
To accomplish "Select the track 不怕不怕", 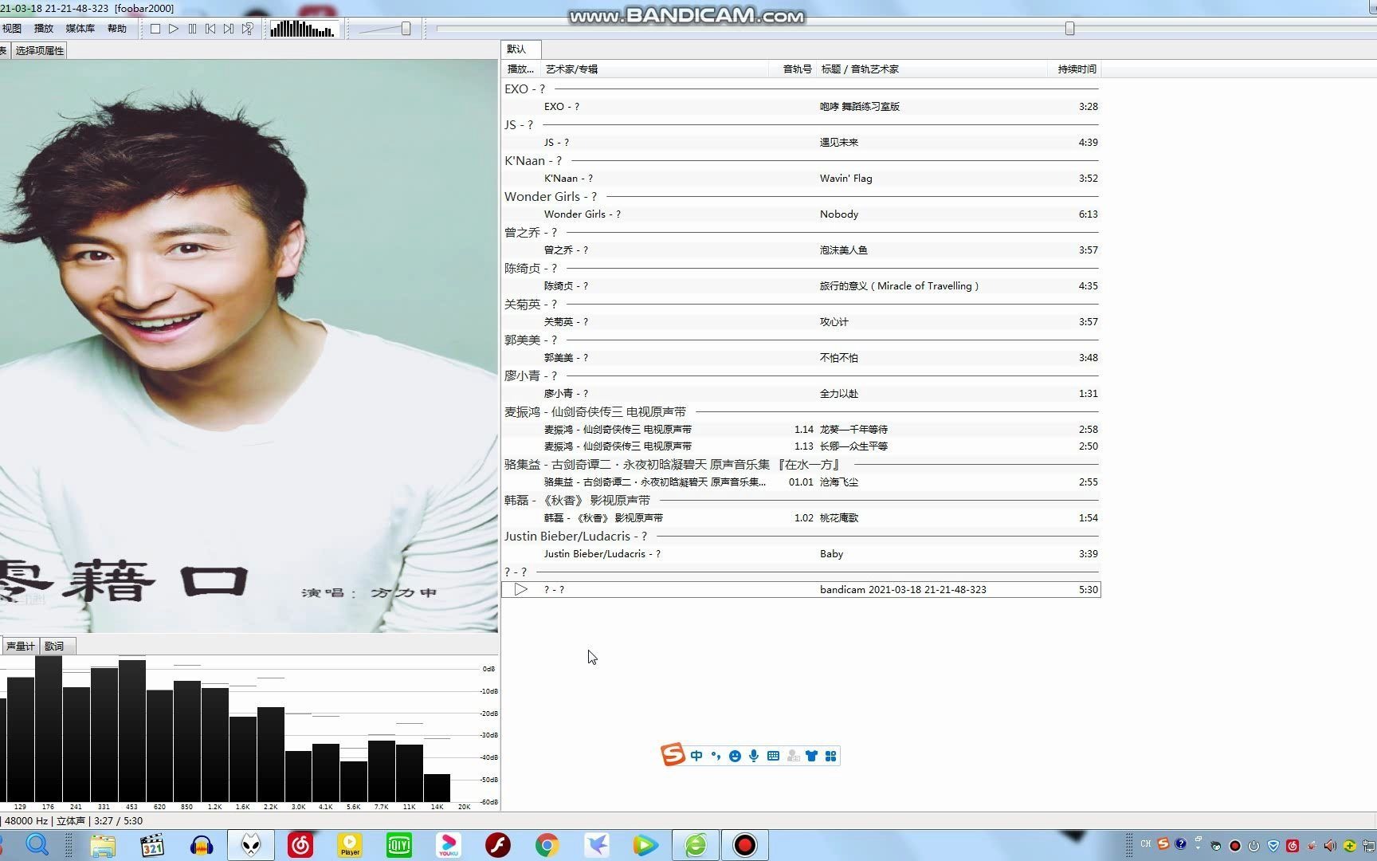I will coord(801,358).
